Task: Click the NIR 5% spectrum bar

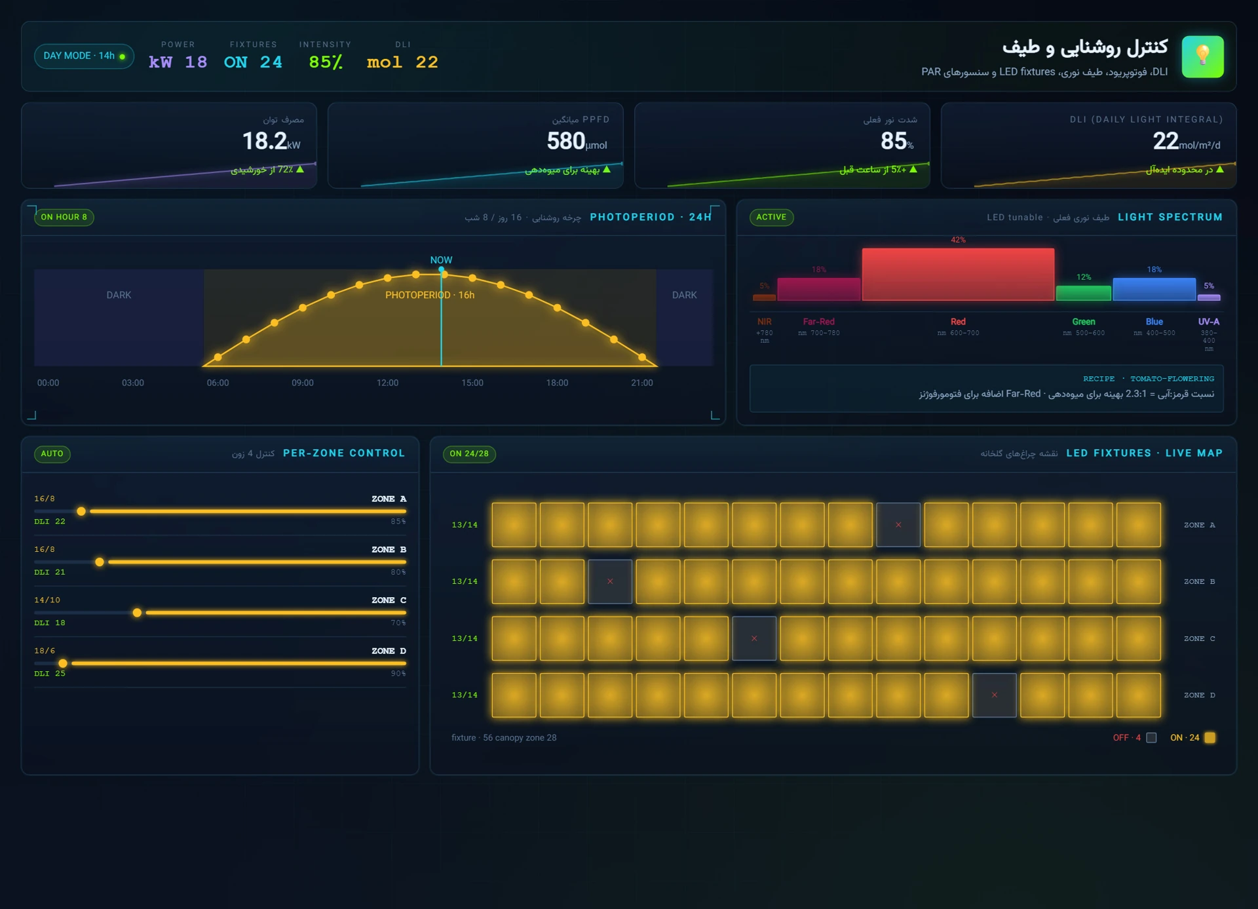Action: pos(764,298)
